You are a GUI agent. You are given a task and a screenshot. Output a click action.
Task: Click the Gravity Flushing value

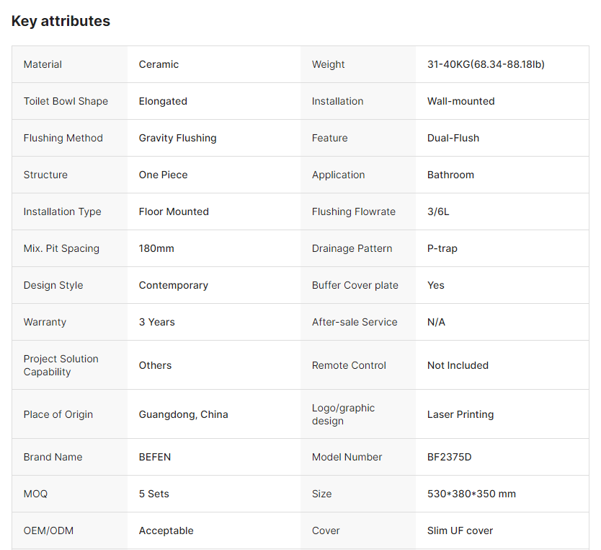pyautogui.click(x=177, y=138)
